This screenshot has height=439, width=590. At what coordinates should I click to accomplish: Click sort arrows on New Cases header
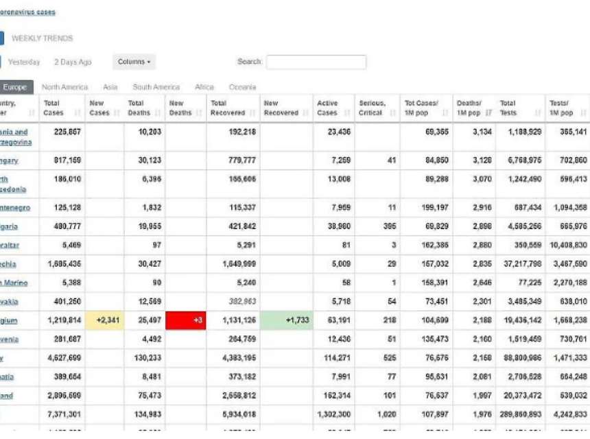coord(118,113)
